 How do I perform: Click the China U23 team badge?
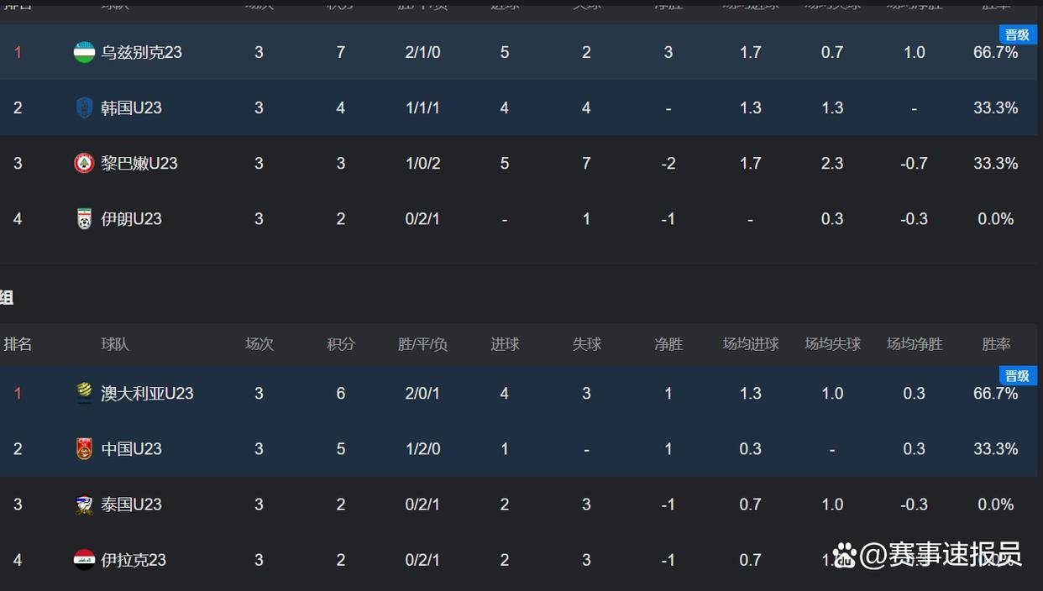coord(84,449)
